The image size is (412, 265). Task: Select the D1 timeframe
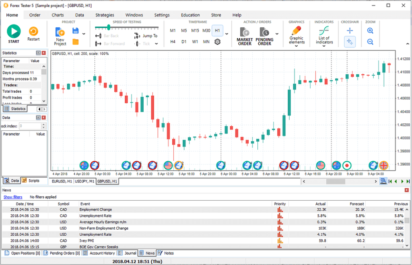(184, 41)
